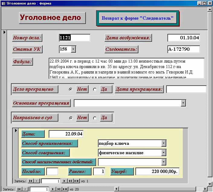Go to next record in main navigator
Viewport: 213px width, 192px height.
point(53,189)
